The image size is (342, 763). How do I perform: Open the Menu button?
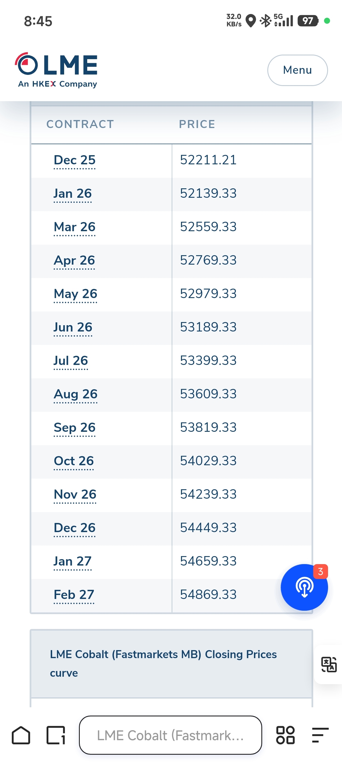[297, 70]
